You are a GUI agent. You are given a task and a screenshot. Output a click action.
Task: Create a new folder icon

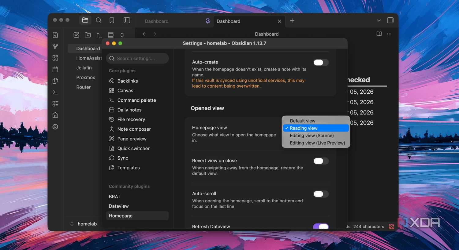tap(88, 35)
